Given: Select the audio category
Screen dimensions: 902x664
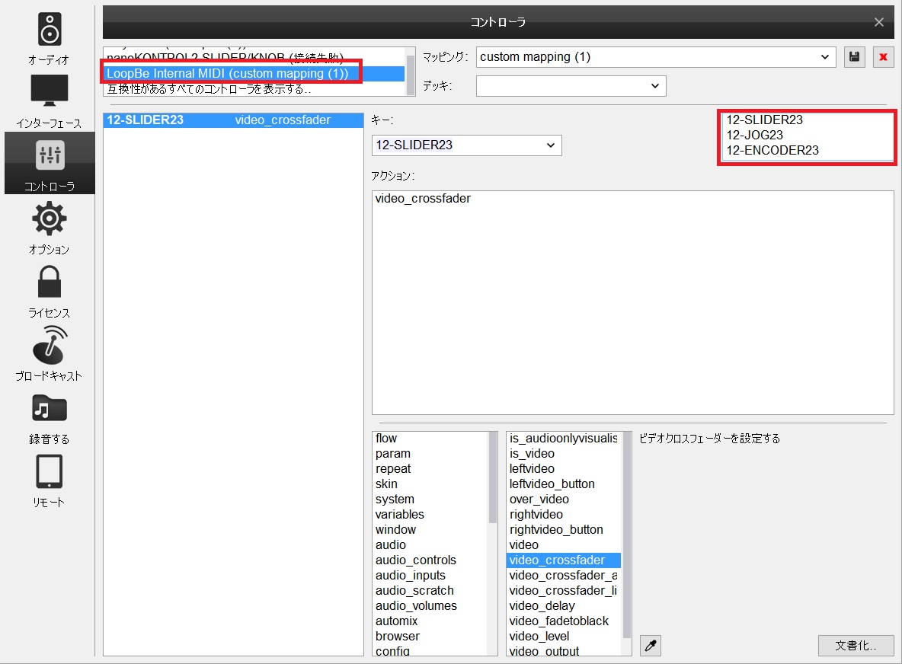Looking at the screenshot, I should [x=430, y=545].
